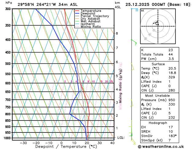Click the Most Unstable section heading
Screen dimensions: 193x149
pos(157,96)
